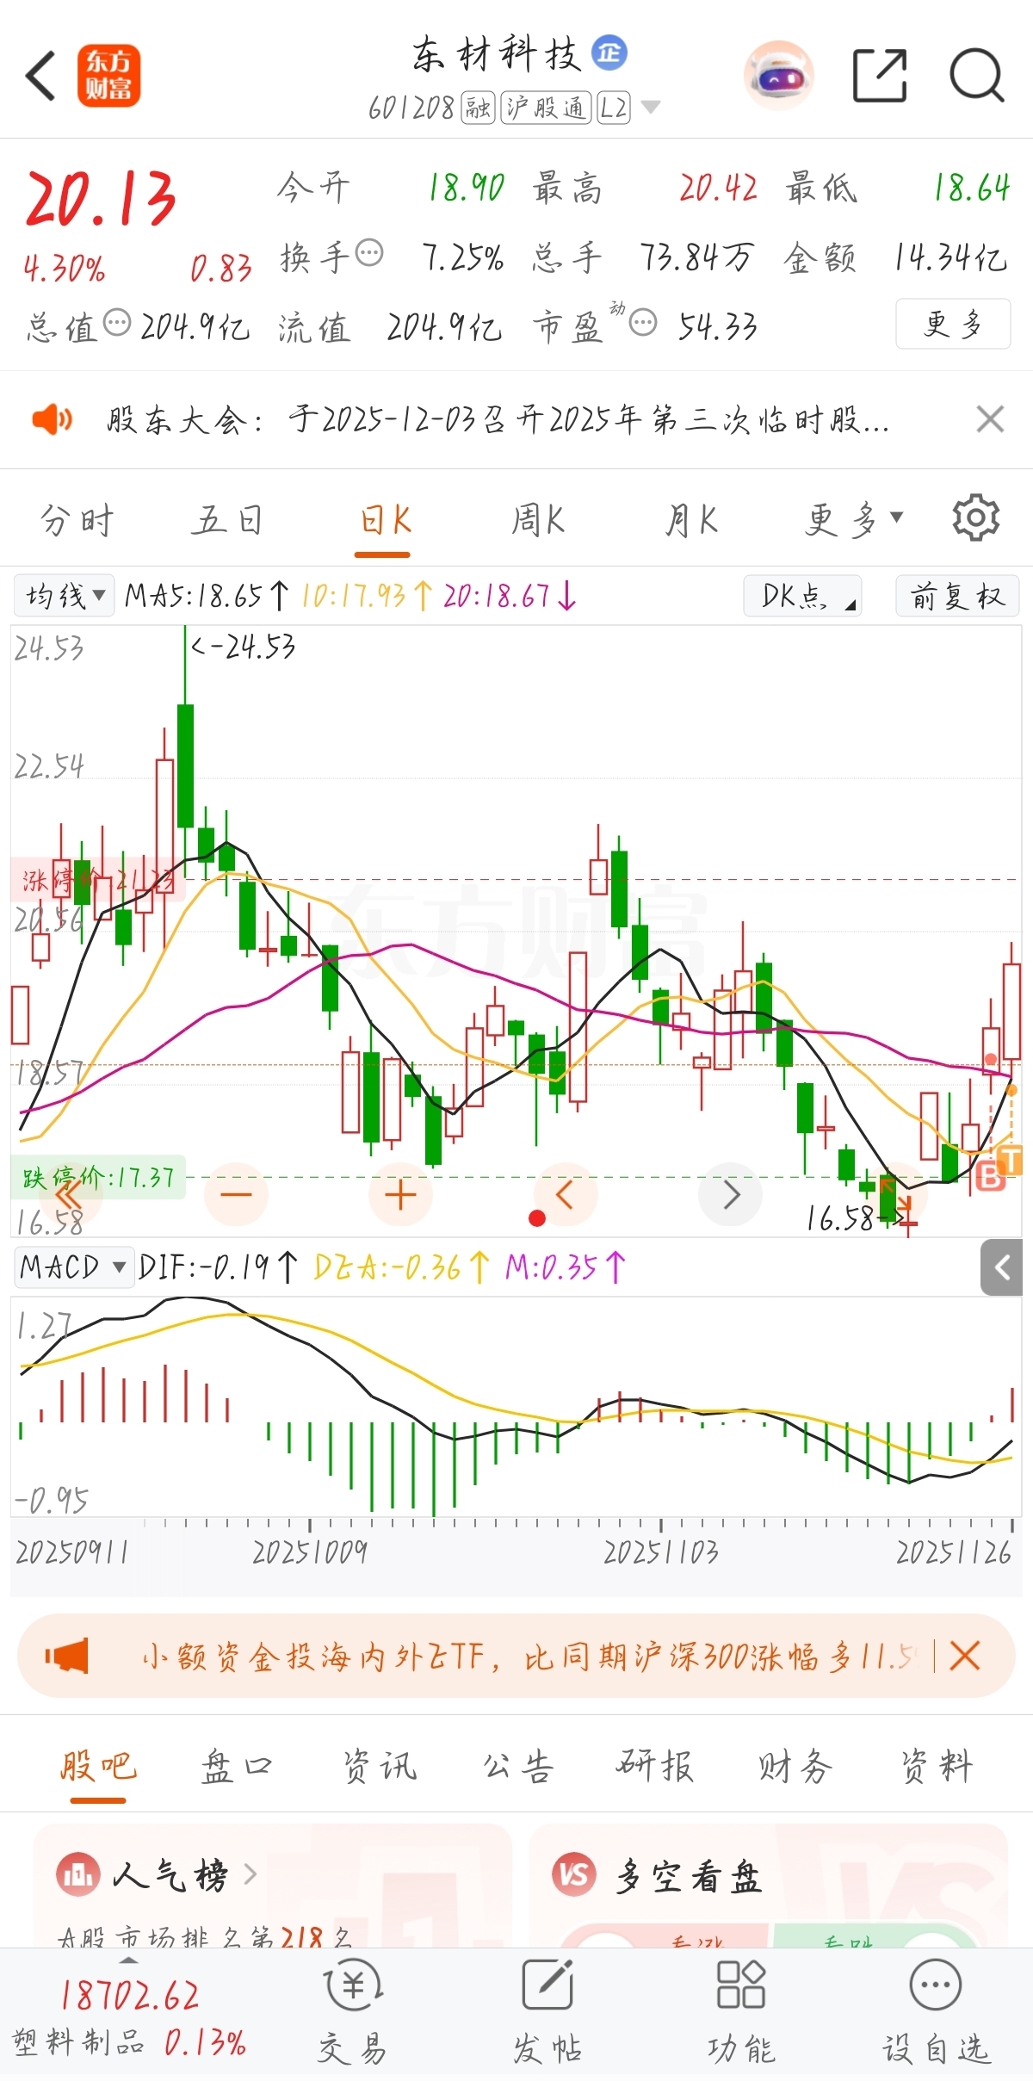Move chart right with gray chevron
This screenshot has height=2081, width=1033.
[x=730, y=1194]
